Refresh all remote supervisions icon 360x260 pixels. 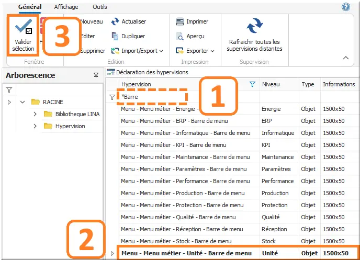255,26
